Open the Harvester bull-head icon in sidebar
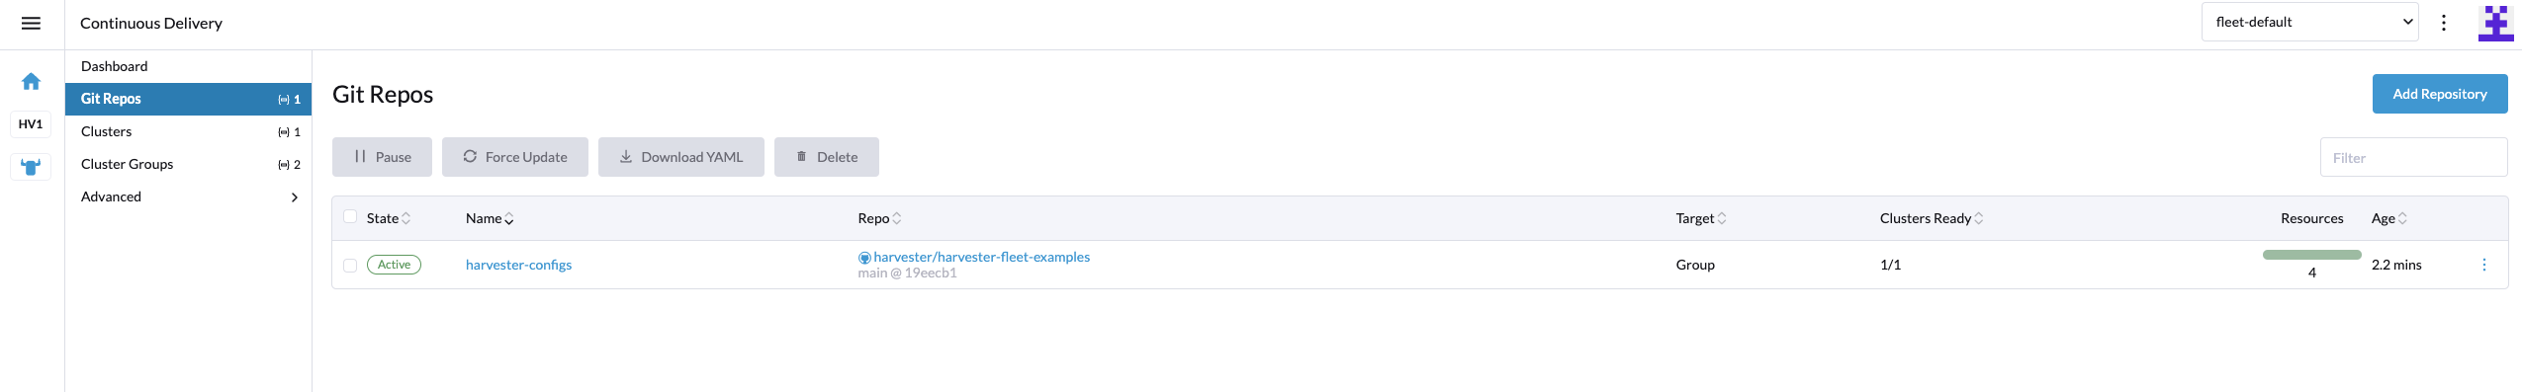This screenshot has height=392, width=2522. [31, 167]
